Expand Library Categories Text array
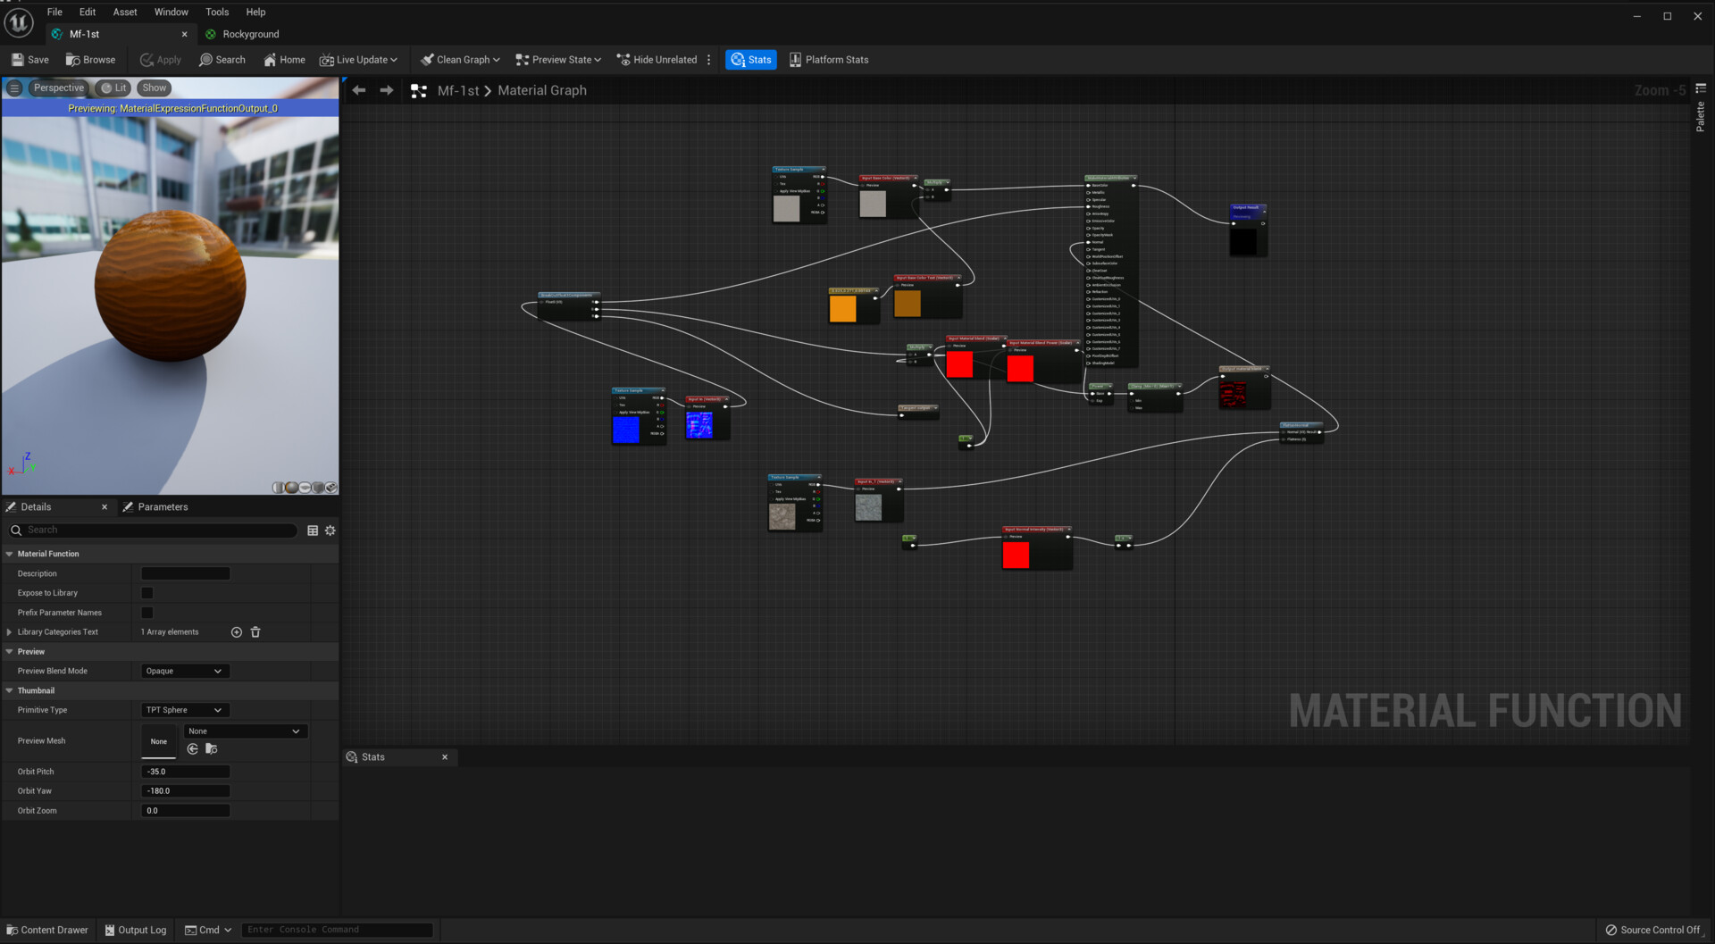Image resolution: width=1715 pixels, height=944 pixels. tap(10, 632)
